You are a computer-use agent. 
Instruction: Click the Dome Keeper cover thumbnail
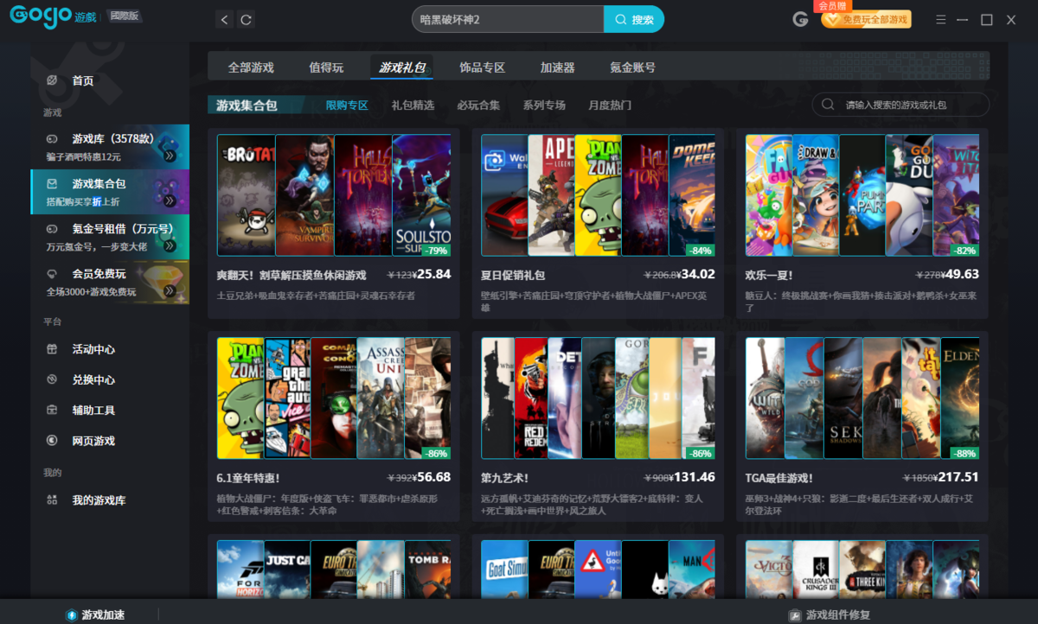tap(692, 195)
